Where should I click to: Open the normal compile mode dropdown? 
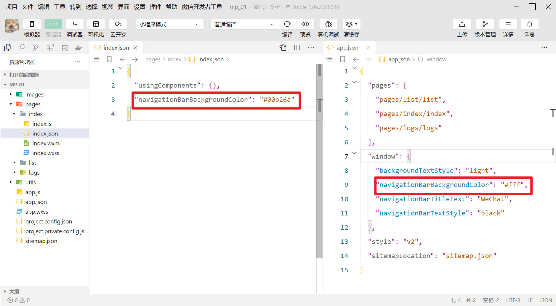click(x=244, y=24)
